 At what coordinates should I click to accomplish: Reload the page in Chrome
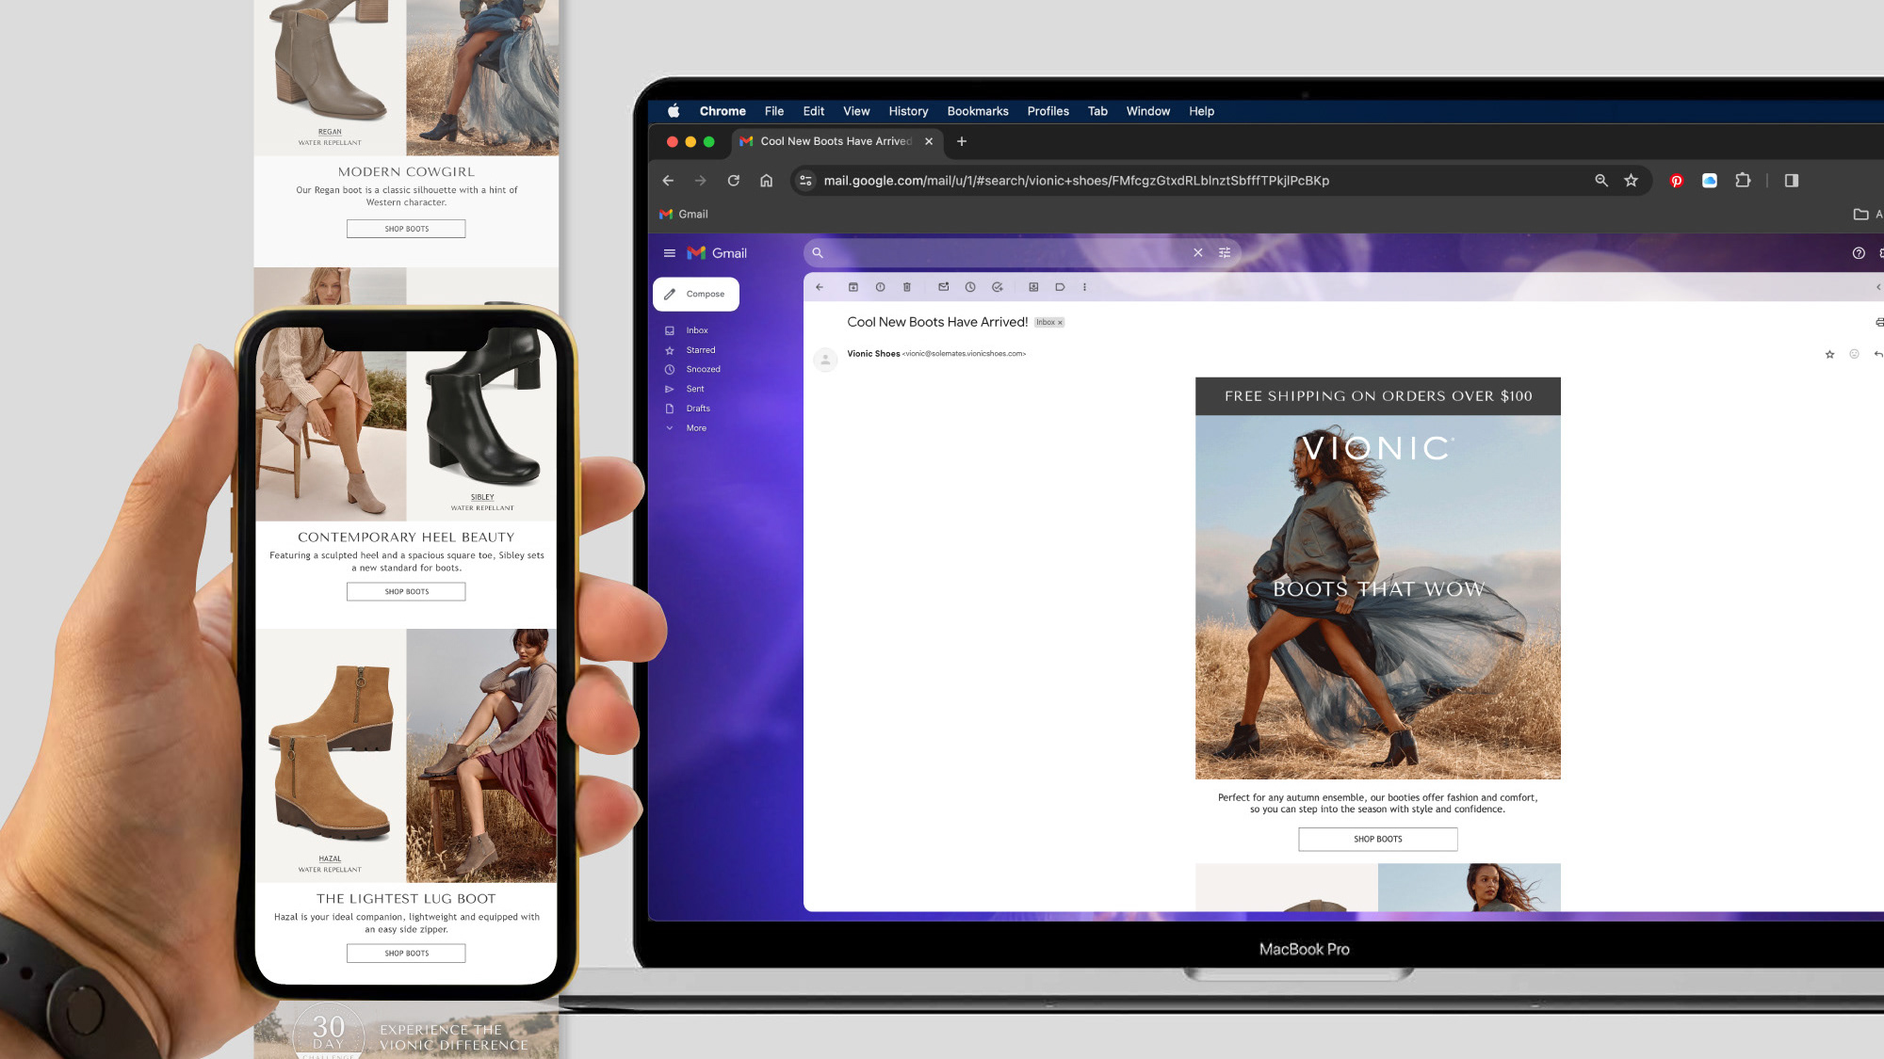click(x=733, y=181)
